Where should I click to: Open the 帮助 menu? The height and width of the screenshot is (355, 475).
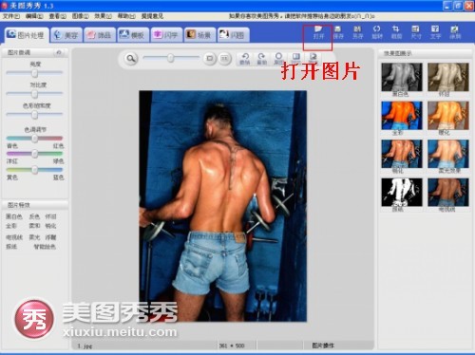[126, 16]
